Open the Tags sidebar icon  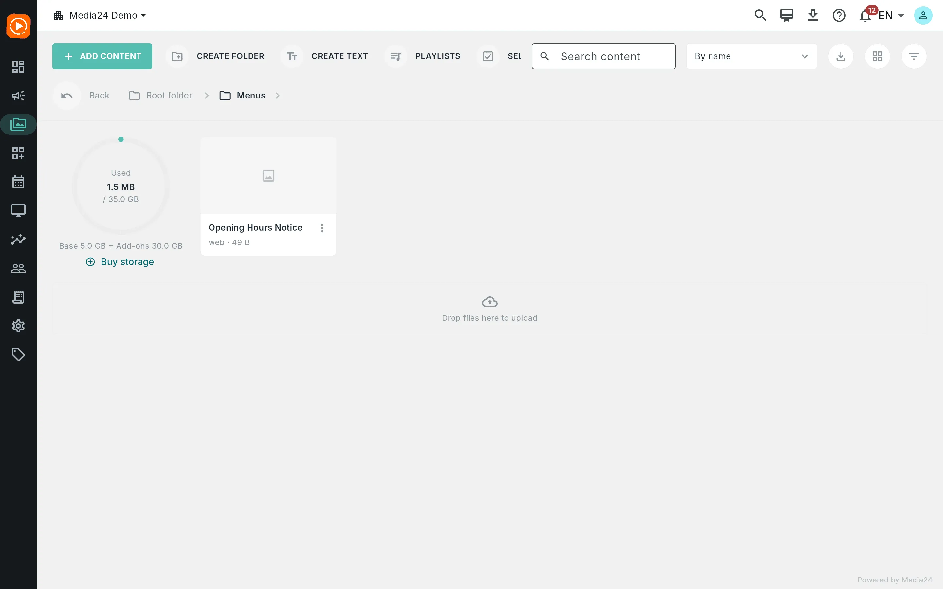click(x=18, y=355)
